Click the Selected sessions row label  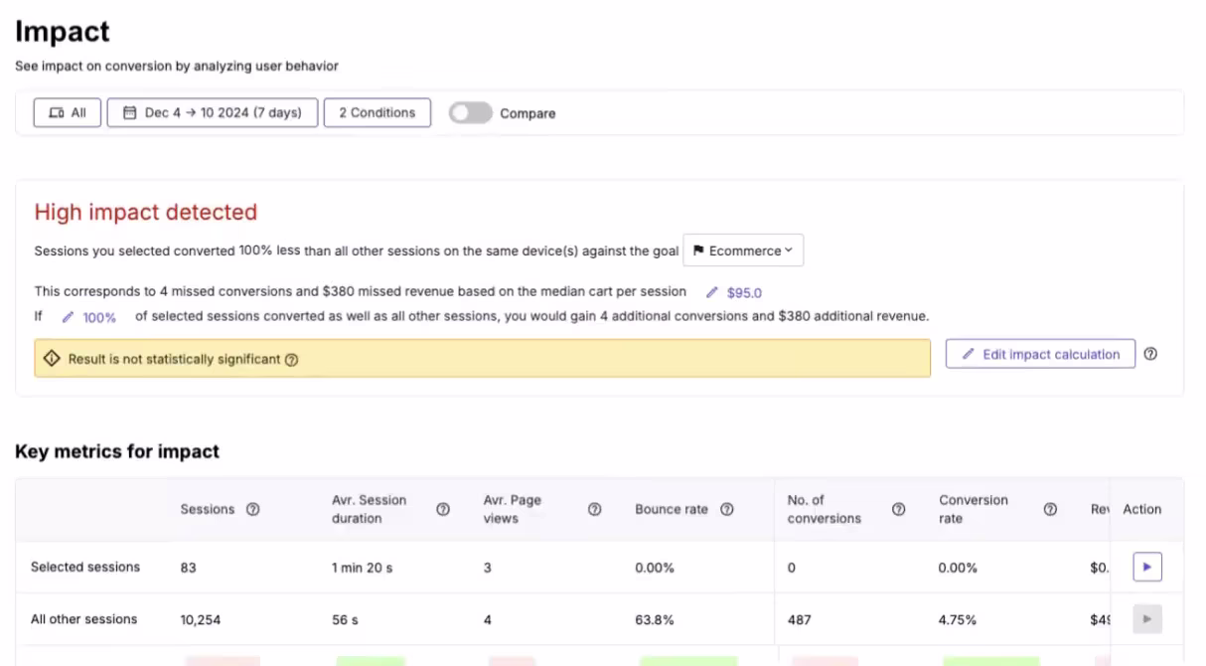(85, 567)
